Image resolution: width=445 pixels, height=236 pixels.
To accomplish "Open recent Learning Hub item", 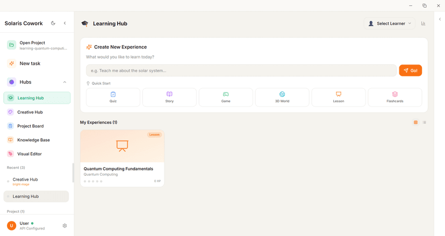I will 36,197.
